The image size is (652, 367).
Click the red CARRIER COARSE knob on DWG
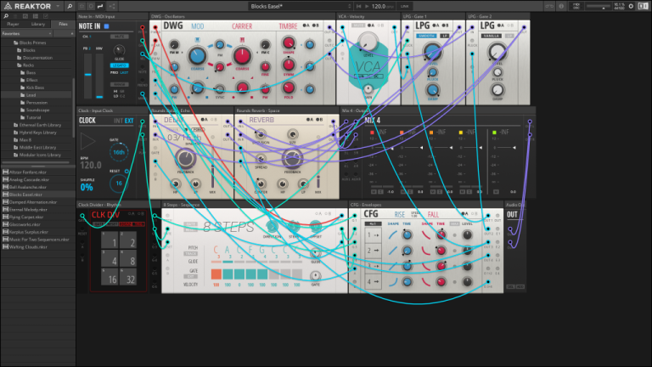(242, 55)
